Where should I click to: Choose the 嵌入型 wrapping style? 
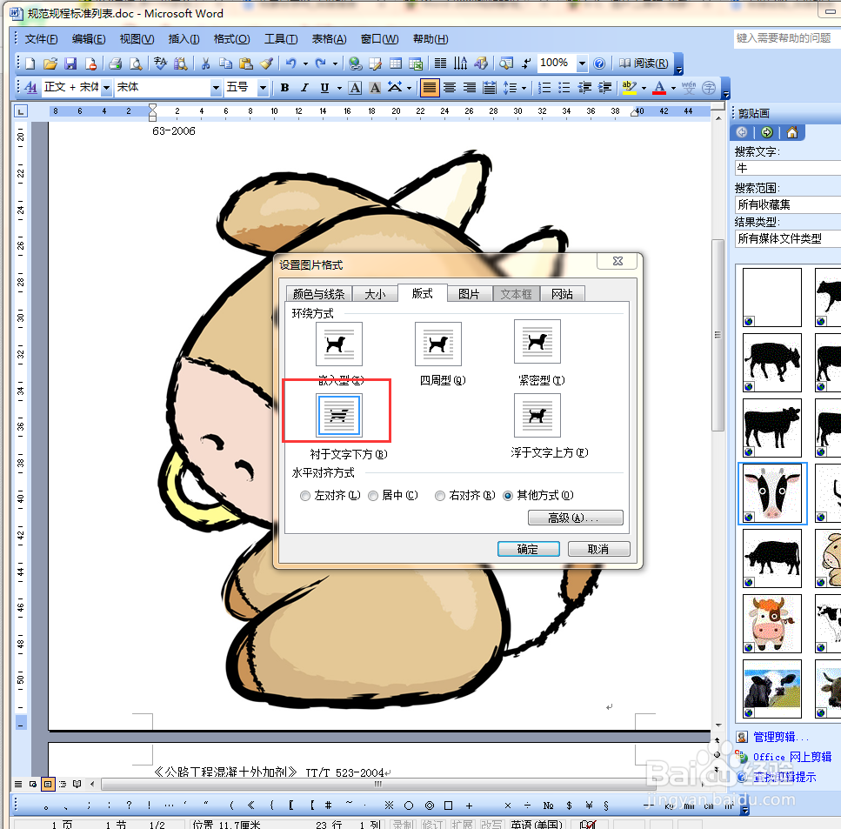[x=339, y=344]
